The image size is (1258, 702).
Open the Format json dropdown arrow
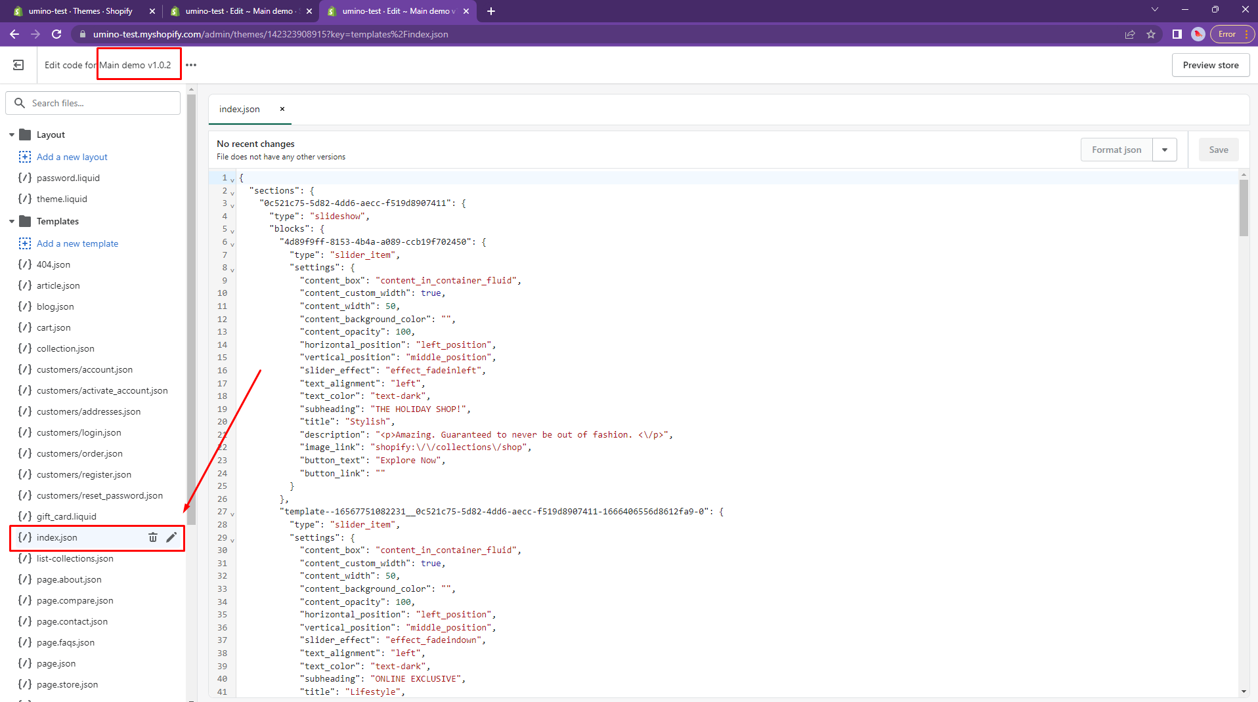pyautogui.click(x=1165, y=150)
